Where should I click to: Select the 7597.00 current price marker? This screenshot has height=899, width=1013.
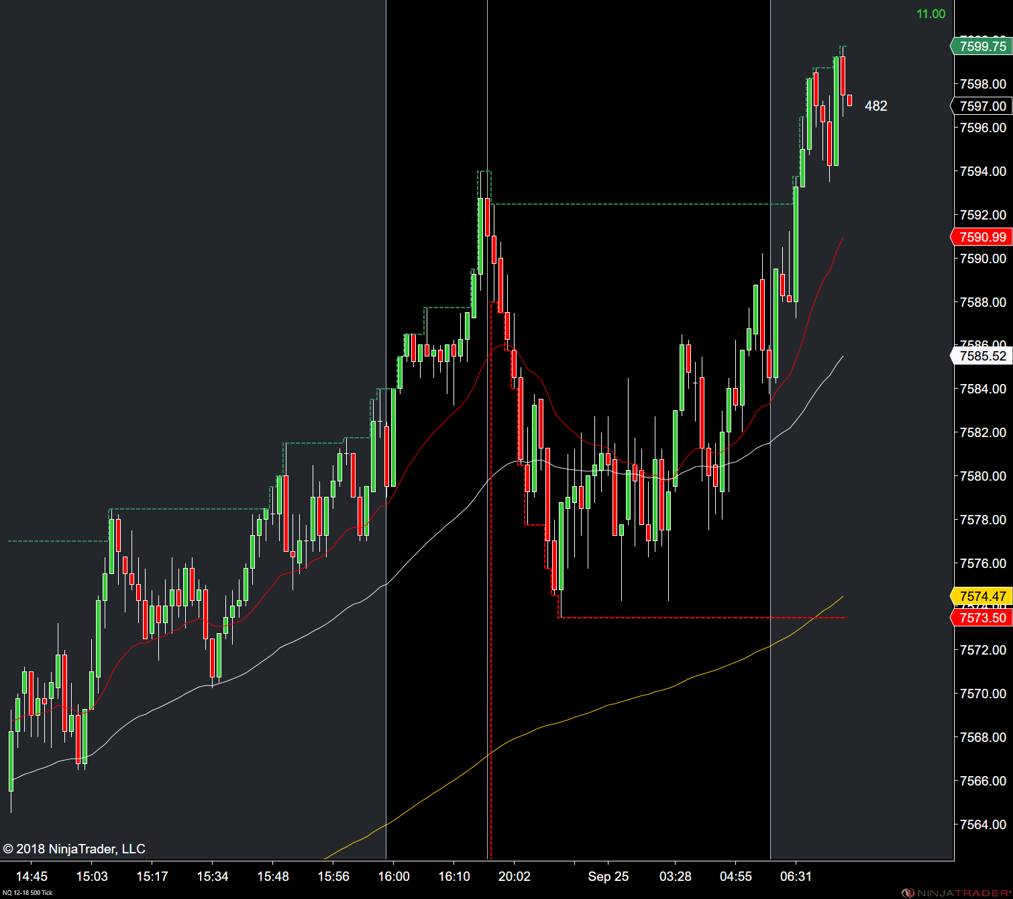982,106
